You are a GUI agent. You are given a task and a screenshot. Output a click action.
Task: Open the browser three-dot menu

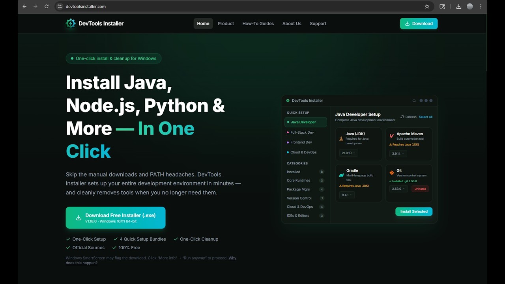[x=481, y=6]
